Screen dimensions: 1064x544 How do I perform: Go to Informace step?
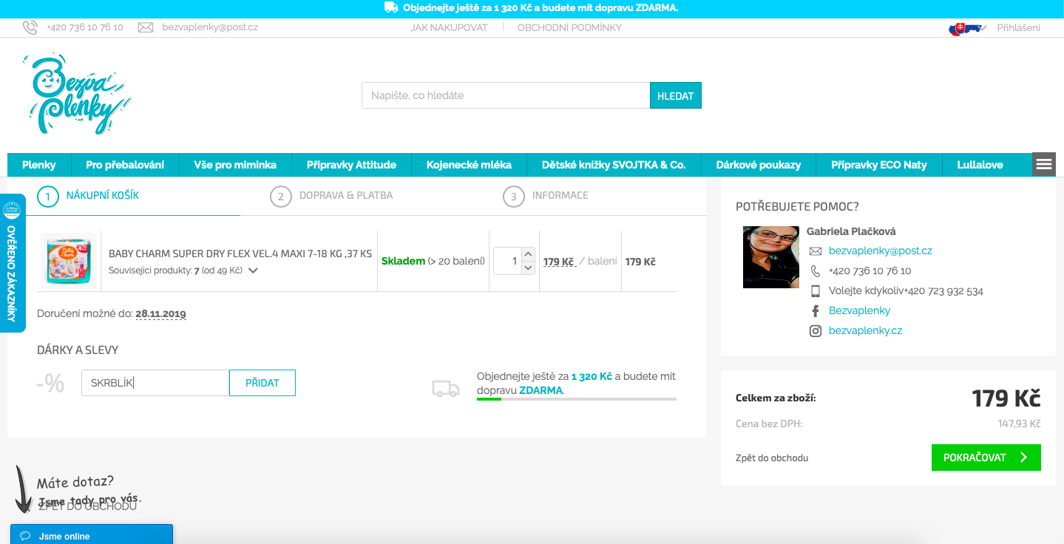(546, 196)
